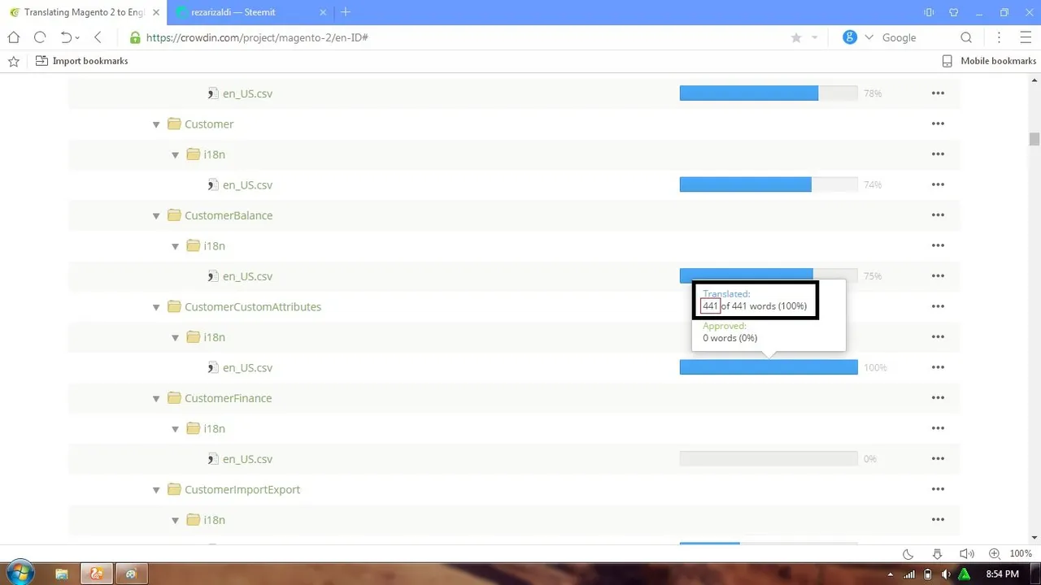Open the three-dot toolbar menu
Screen dimensions: 1041x585
pos(1000,37)
